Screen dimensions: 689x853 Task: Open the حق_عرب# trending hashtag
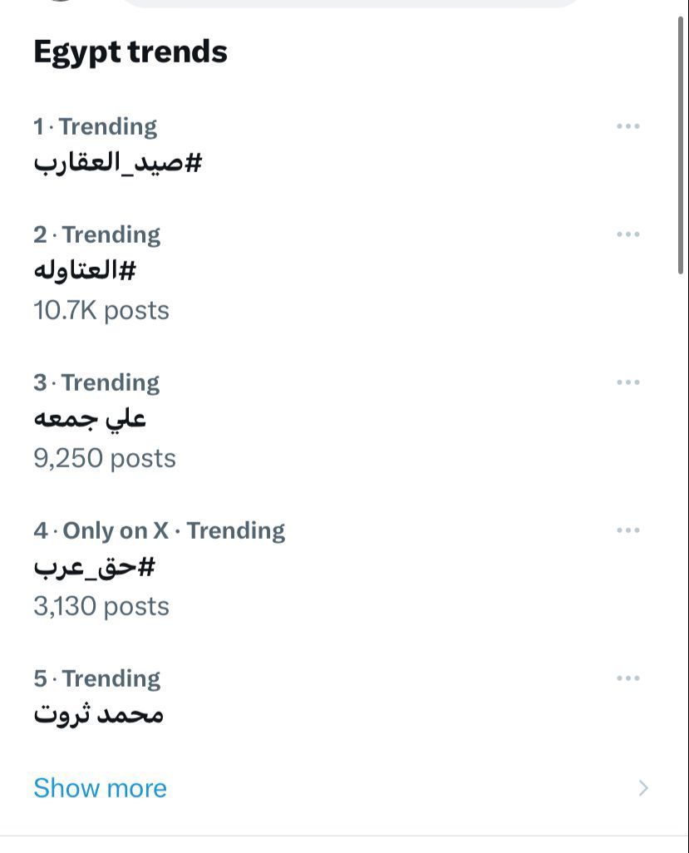click(95, 567)
